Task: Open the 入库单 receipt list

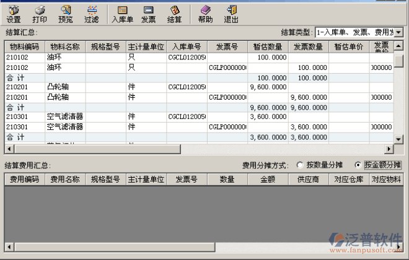Action: click(122, 14)
